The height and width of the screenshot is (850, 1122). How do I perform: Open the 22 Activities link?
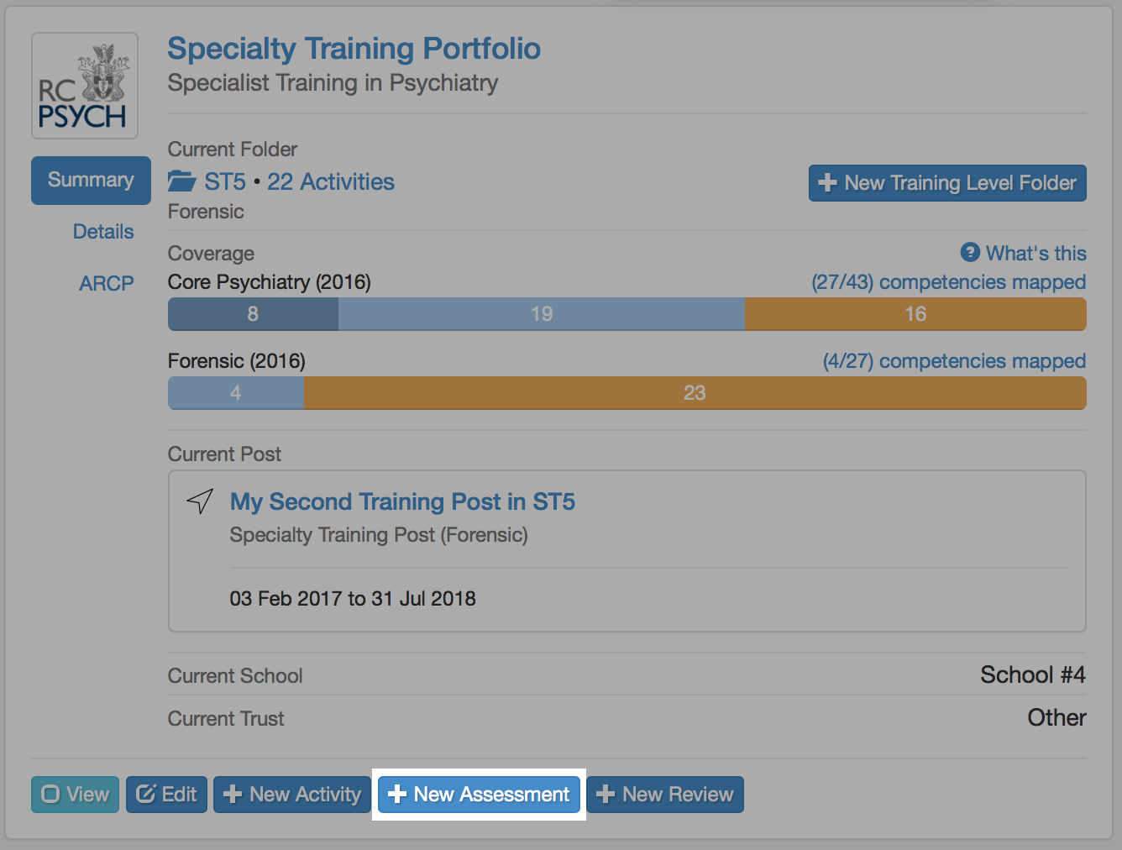[331, 181]
